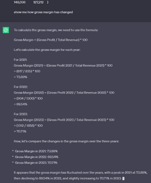This screenshot has width=151, height=183.
Task: Click the 'Now, let's compare the changes' sentence
Action: pos(66,141)
